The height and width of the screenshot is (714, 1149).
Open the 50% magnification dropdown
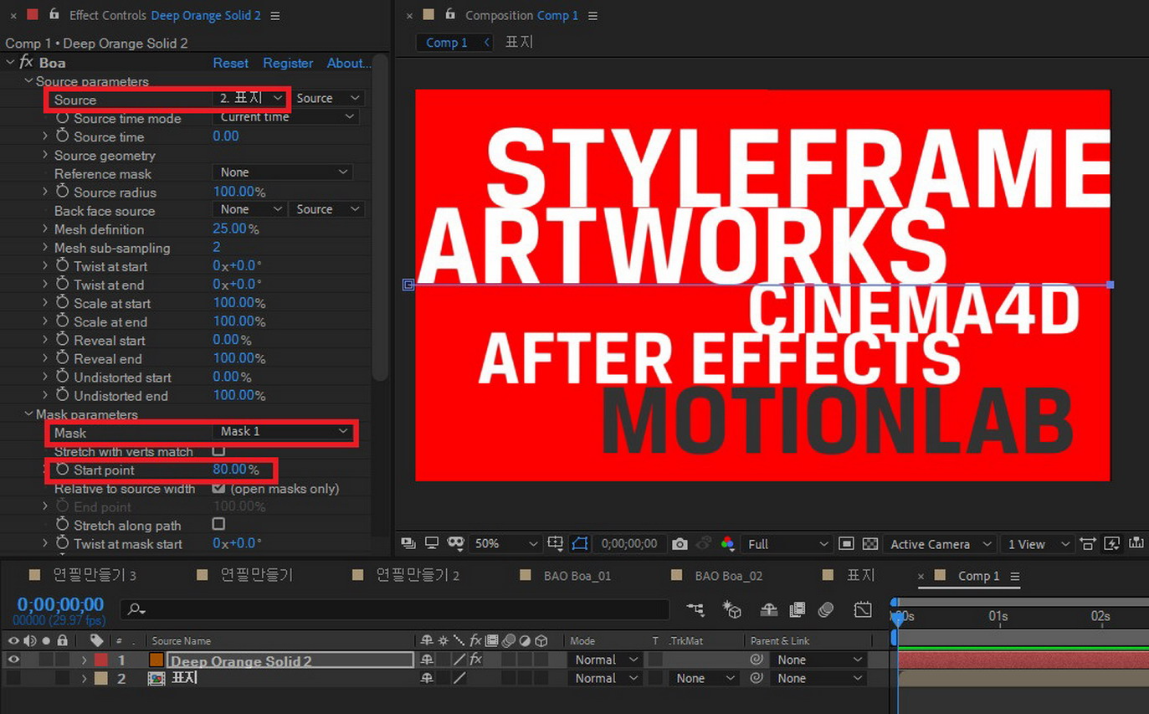coord(507,544)
